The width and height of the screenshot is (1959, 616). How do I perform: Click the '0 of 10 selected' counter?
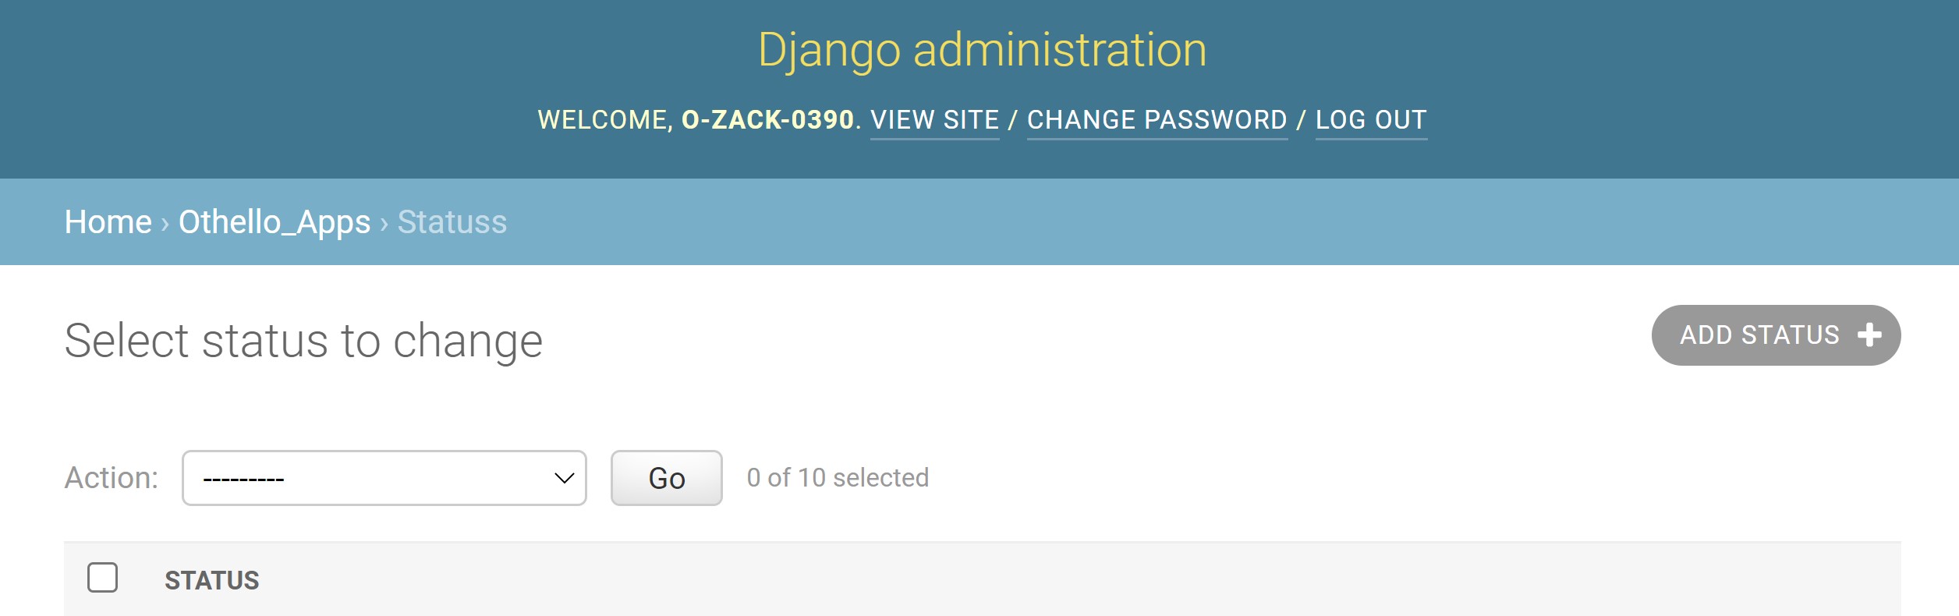[x=838, y=478]
